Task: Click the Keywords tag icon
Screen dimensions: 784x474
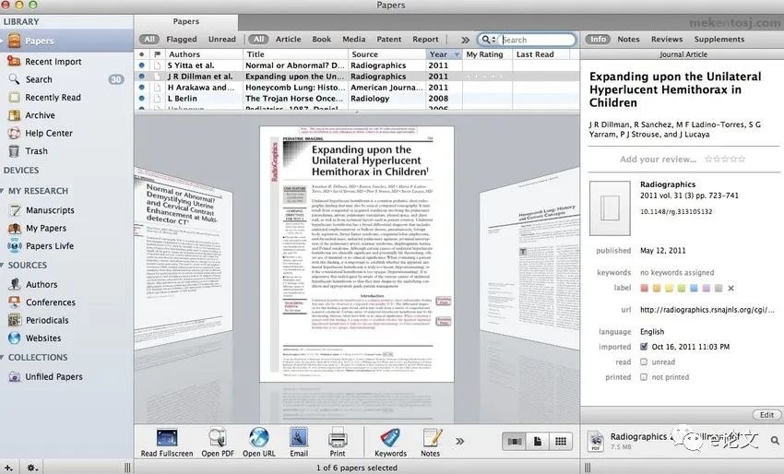Action: pos(390,439)
